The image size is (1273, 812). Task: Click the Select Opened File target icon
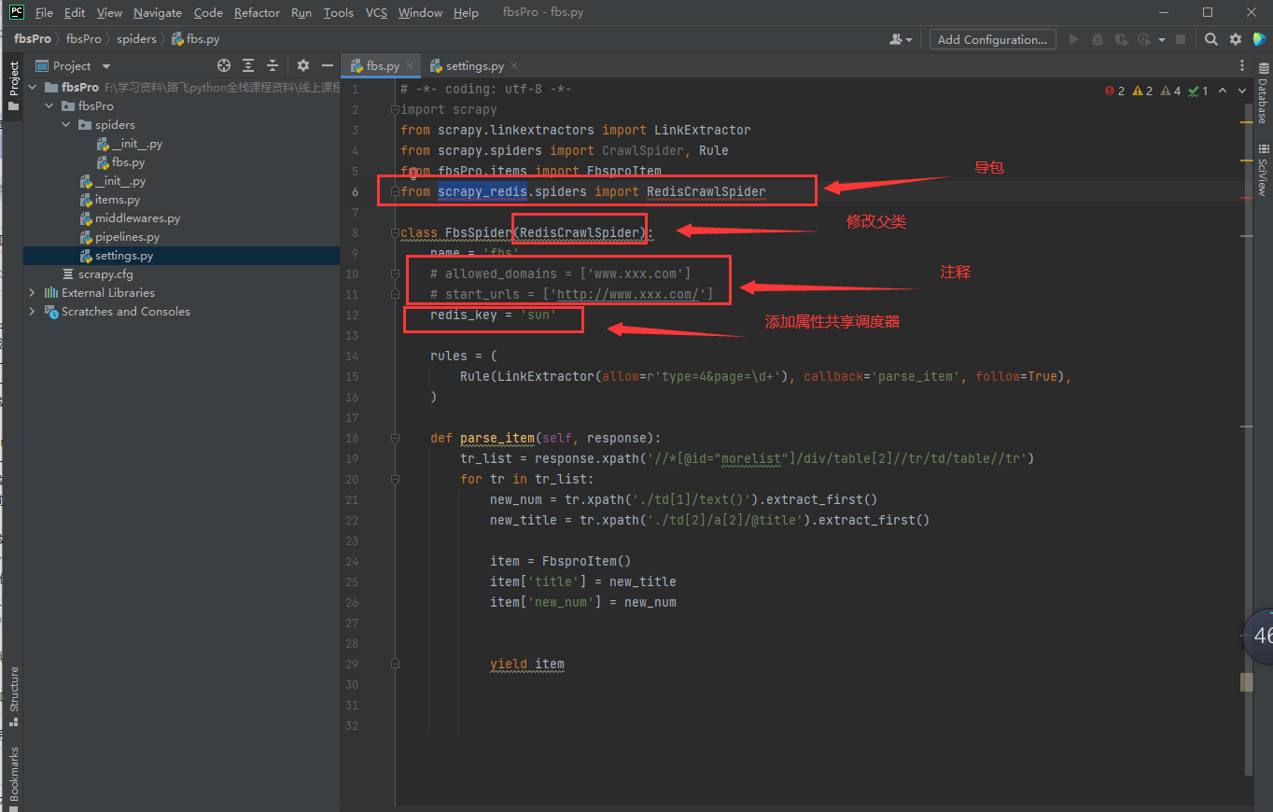click(224, 65)
